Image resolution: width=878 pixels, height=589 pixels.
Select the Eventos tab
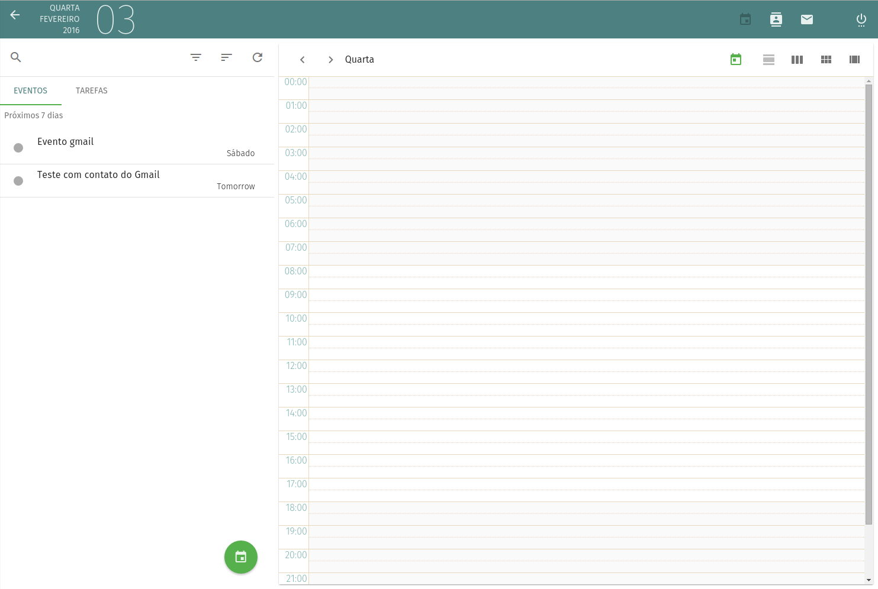tap(31, 90)
